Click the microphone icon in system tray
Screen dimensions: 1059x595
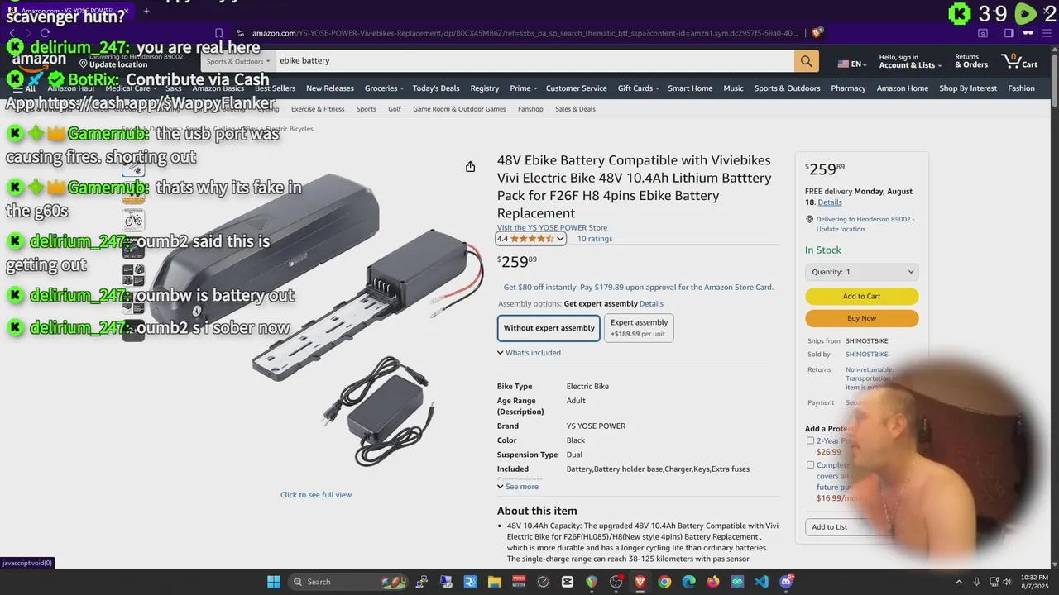tap(976, 582)
